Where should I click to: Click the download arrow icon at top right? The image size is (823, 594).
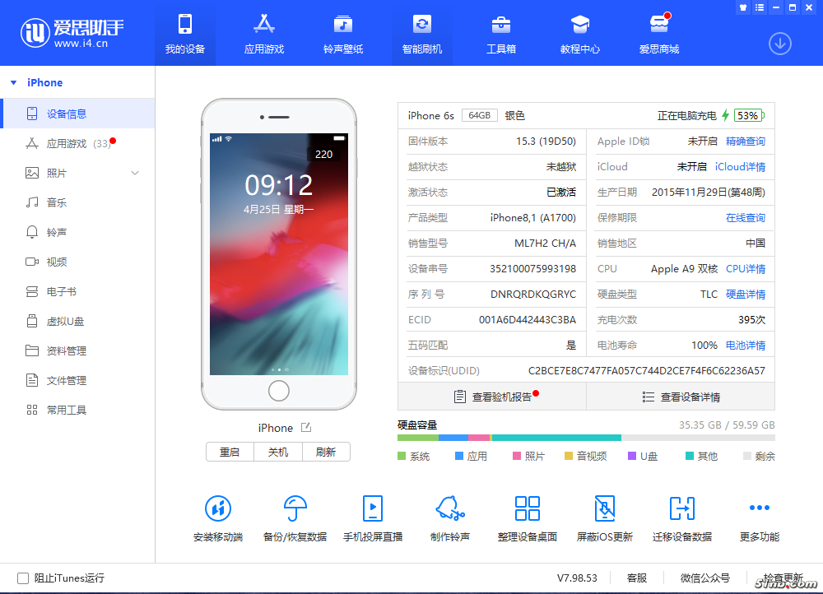[779, 44]
